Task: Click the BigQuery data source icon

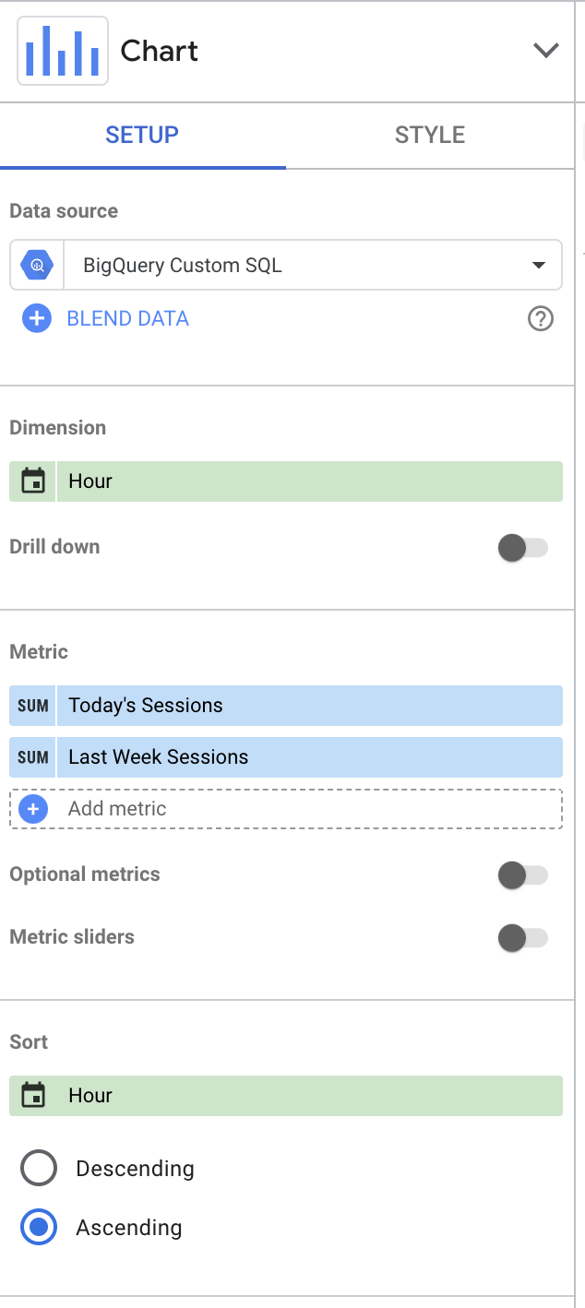Action: click(37, 266)
